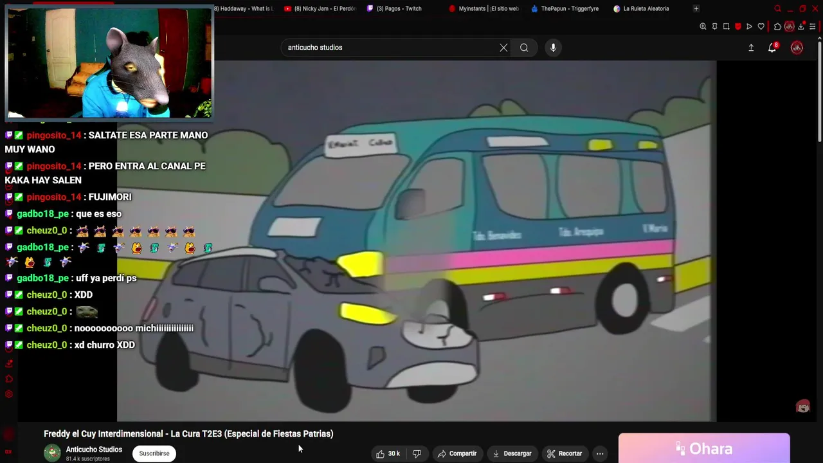Click the video title Freddy el Cuy Interdimensional
The width and height of the screenshot is (823, 463).
[188, 434]
